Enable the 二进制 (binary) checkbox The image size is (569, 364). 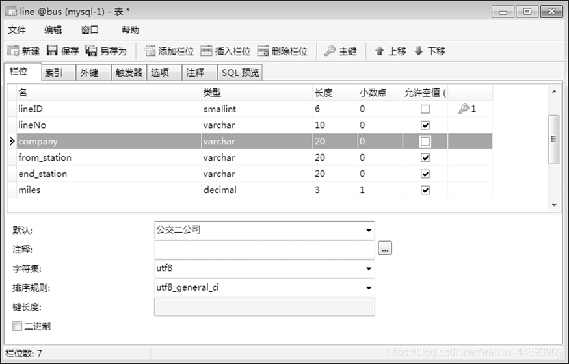click(x=17, y=326)
